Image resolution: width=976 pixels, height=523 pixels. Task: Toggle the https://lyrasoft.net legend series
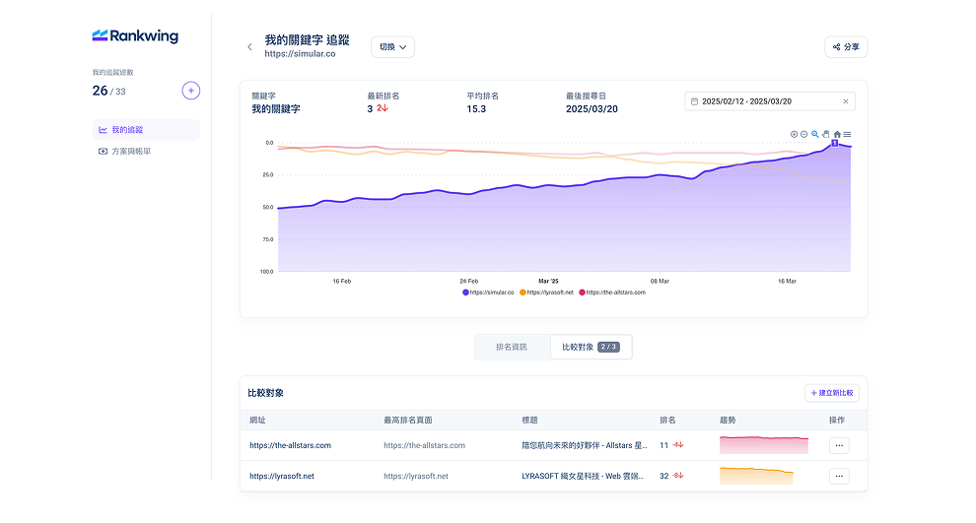[x=546, y=293]
